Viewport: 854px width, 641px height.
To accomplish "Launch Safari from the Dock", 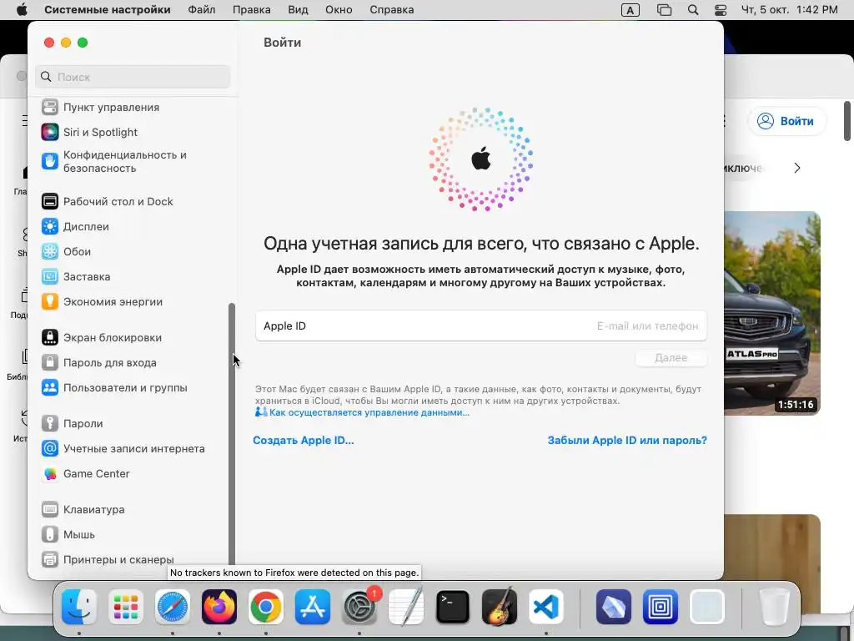I will coord(173,607).
